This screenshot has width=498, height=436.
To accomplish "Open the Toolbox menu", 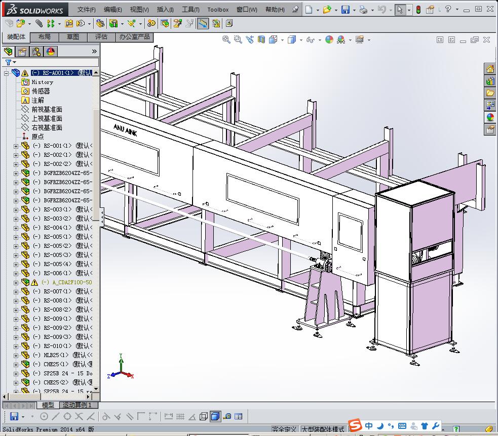I will (x=218, y=10).
